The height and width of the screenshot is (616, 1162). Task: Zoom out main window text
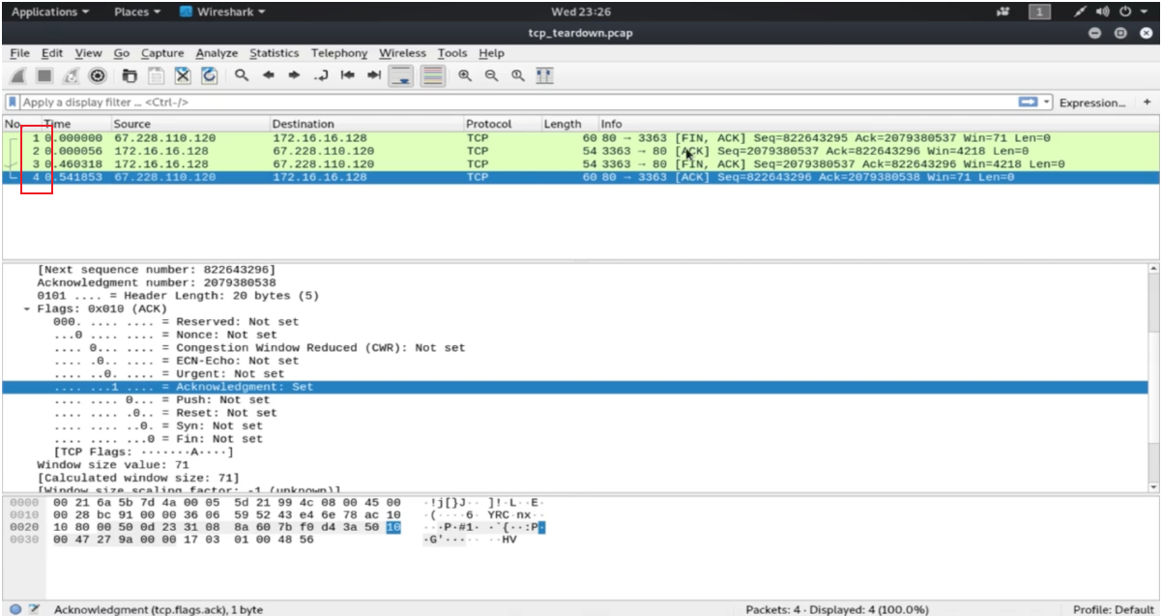click(x=491, y=75)
